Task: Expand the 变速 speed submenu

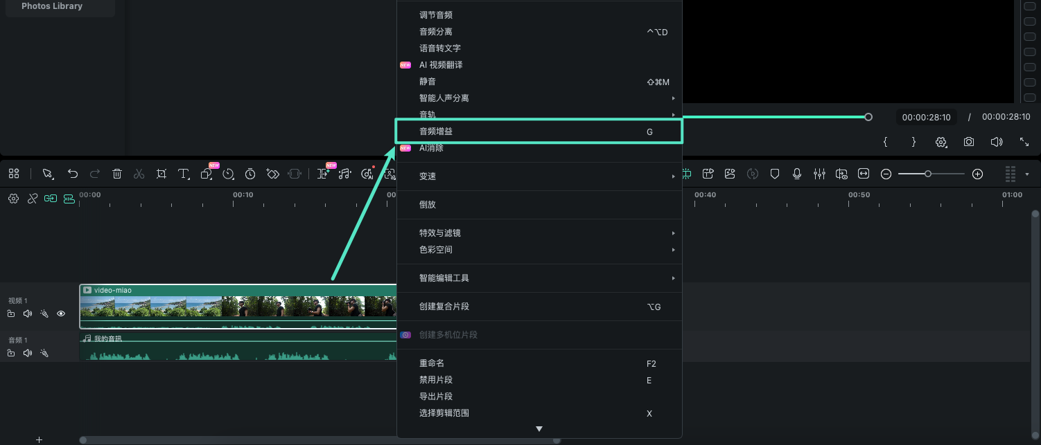Action: 539,176
